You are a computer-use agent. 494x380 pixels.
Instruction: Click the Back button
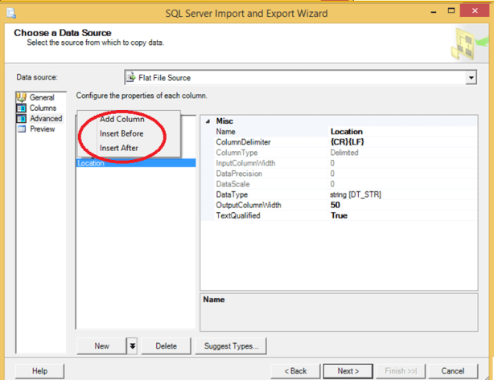[296, 371]
